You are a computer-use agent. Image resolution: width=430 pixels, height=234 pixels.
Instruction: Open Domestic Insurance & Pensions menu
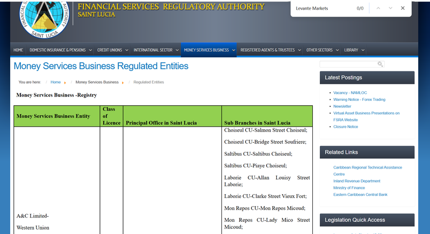pyautogui.click(x=58, y=50)
